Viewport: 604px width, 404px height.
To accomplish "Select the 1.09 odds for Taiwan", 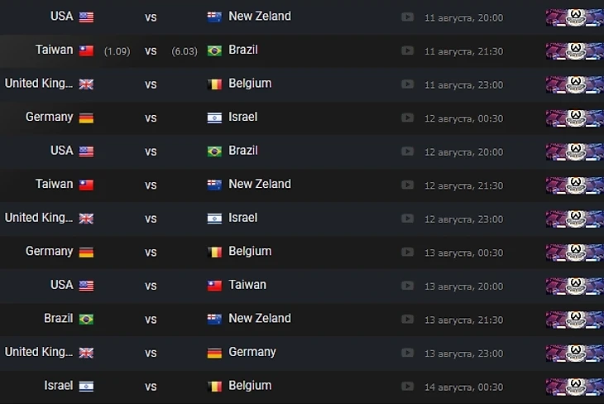I will 116,51.
